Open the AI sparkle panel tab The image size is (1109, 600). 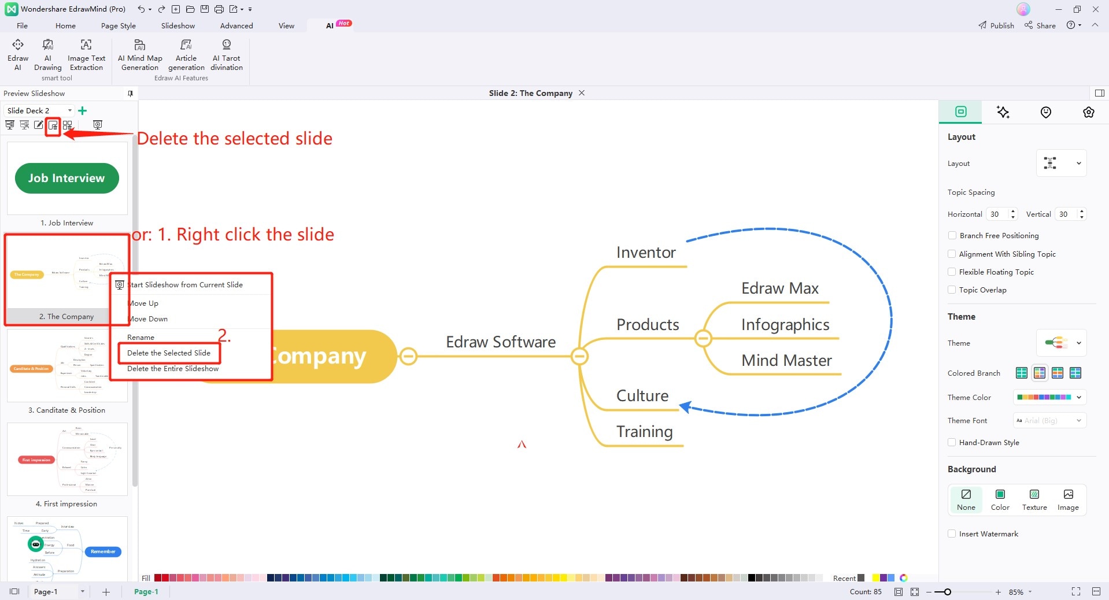[x=1003, y=112]
